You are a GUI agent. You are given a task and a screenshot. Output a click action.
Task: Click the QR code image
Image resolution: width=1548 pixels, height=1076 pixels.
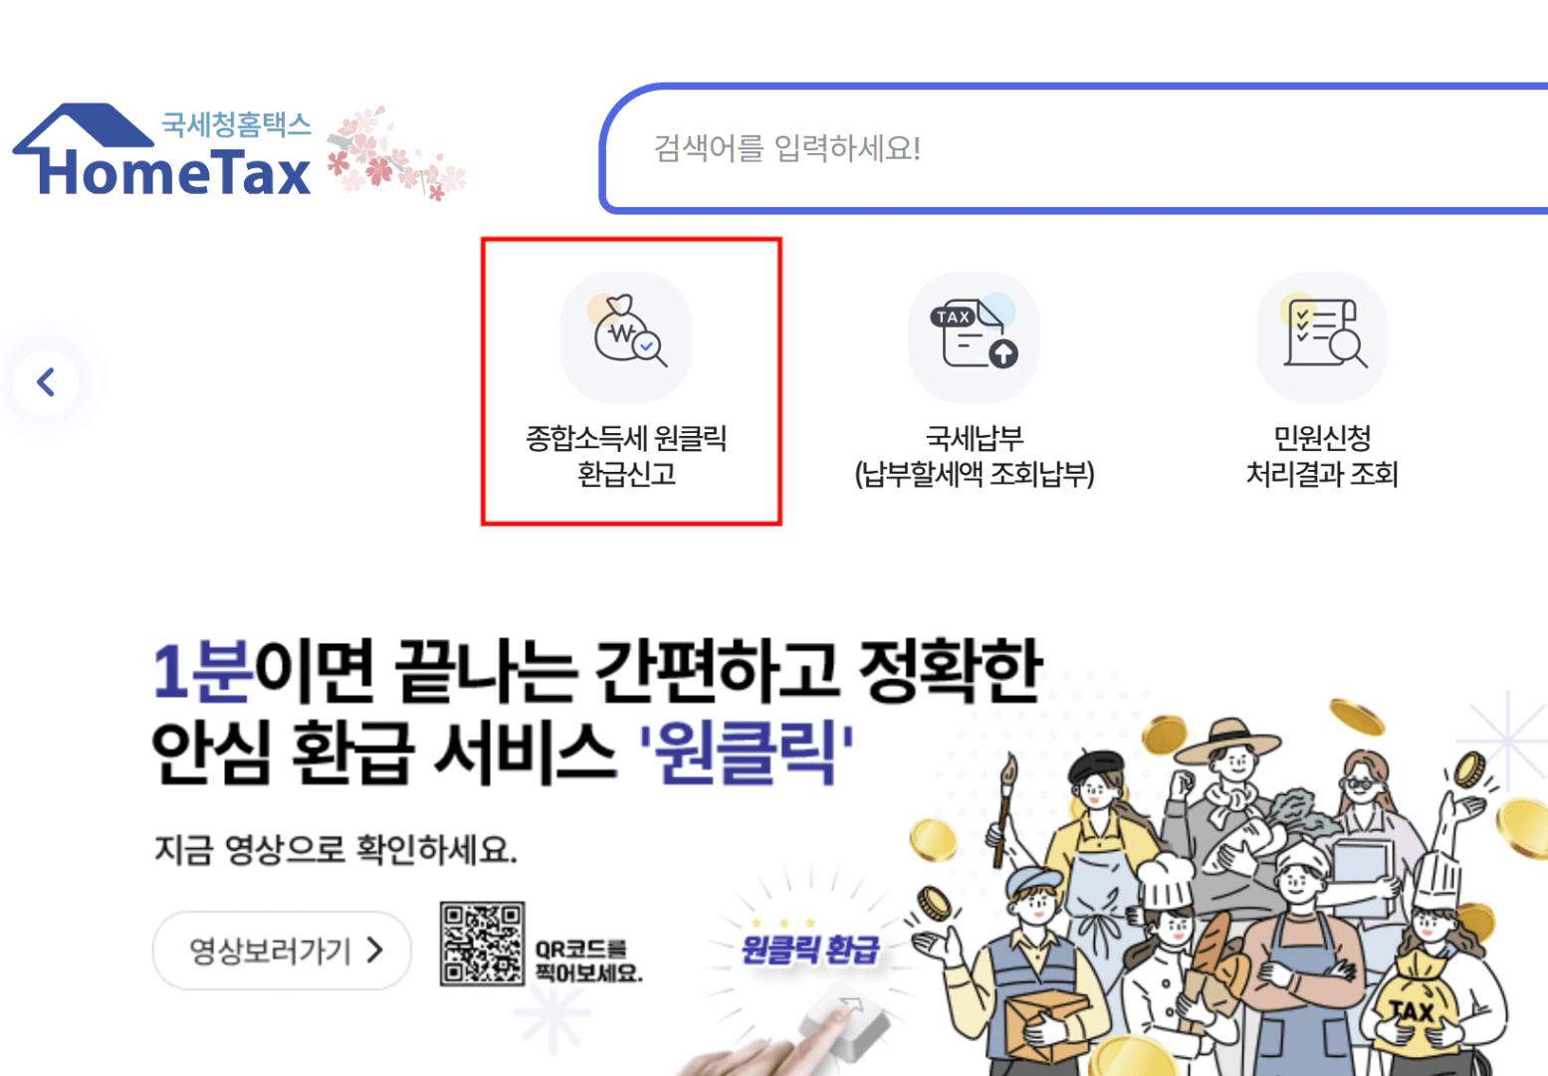point(483,945)
